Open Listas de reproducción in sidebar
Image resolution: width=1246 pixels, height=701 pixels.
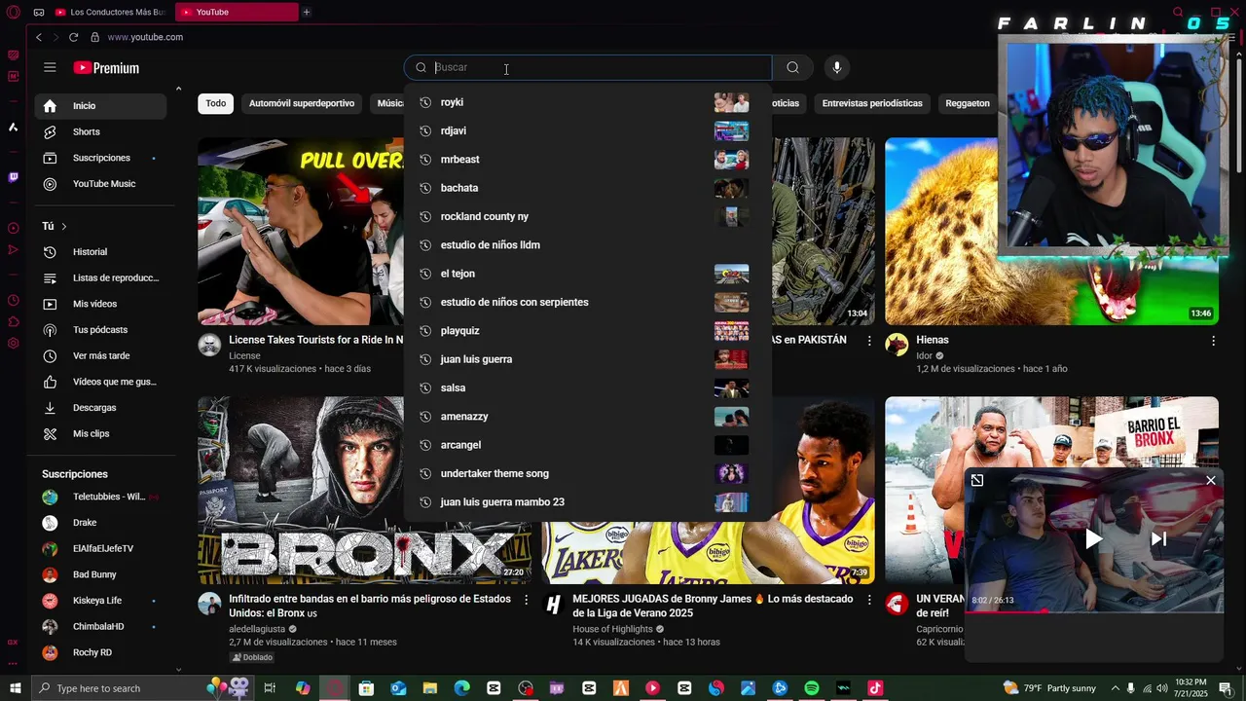coord(100,278)
